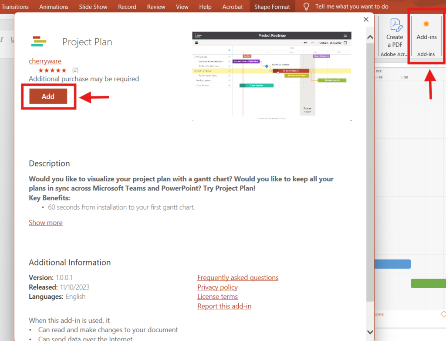Click the 'Additional purchase may be required' text
The image size is (446, 341).
[x=84, y=79]
